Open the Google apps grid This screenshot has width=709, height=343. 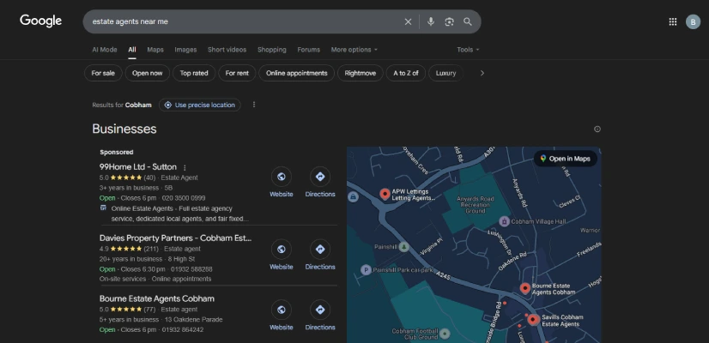(672, 21)
